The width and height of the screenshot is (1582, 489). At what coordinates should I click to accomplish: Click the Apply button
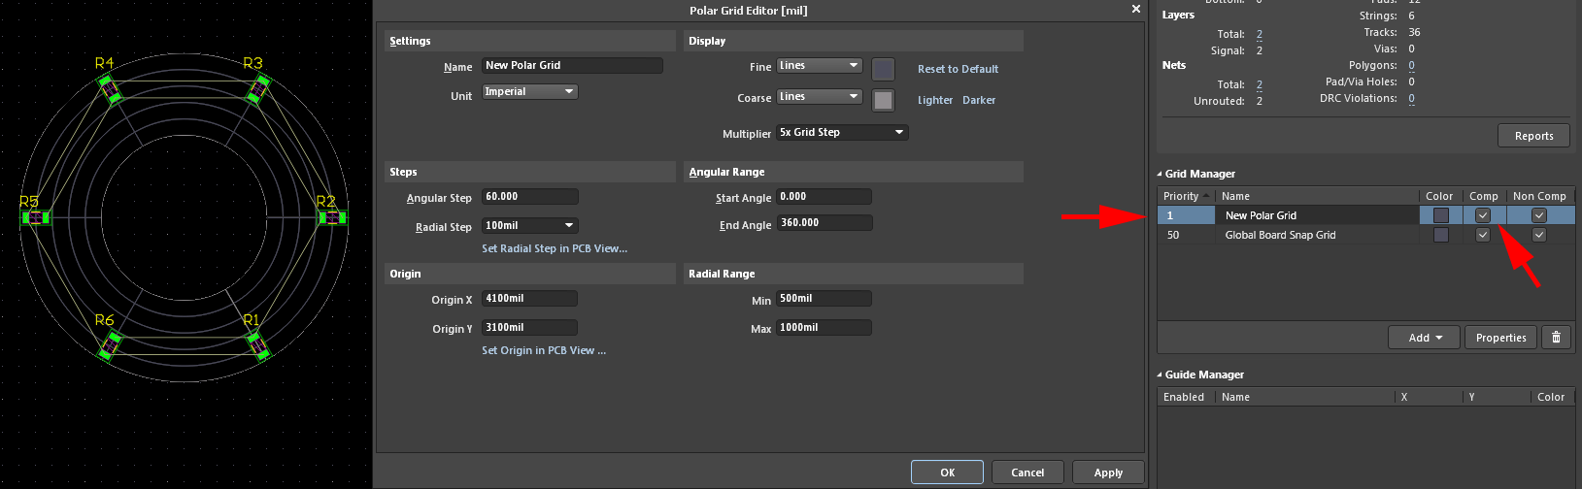coord(1108,473)
